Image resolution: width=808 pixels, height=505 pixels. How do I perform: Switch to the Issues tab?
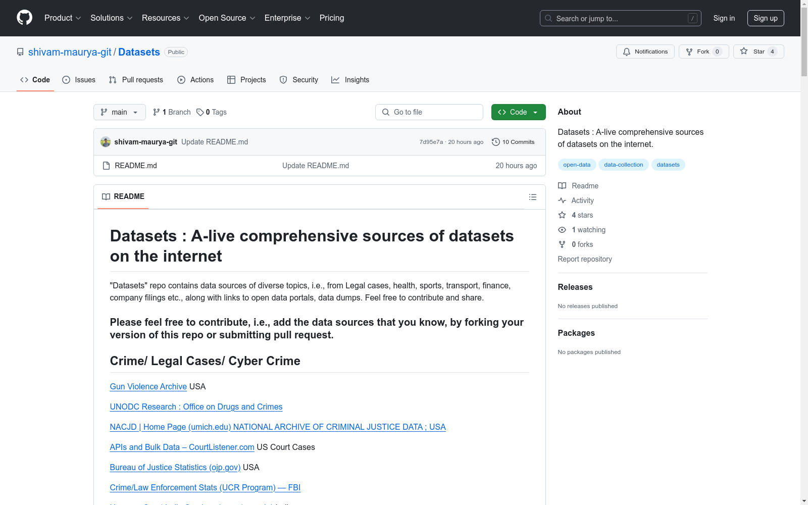pyautogui.click(x=79, y=80)
